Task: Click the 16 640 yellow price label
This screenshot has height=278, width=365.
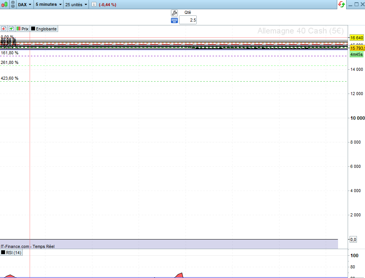Action: [357, 38]
